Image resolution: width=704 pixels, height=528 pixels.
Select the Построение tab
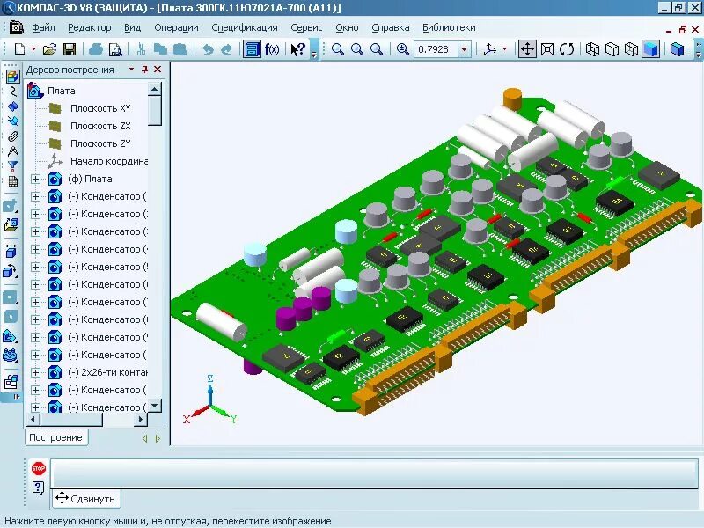point(55,437)
